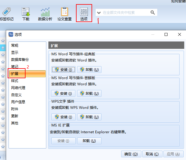186x160 pixels.
Task: Click 安装 under MS IE 扩展
Action: (63, 141)
